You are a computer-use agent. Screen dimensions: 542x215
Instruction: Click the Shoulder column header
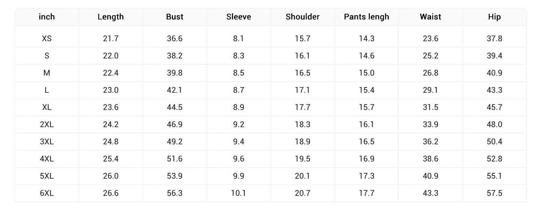click(303, 17)
